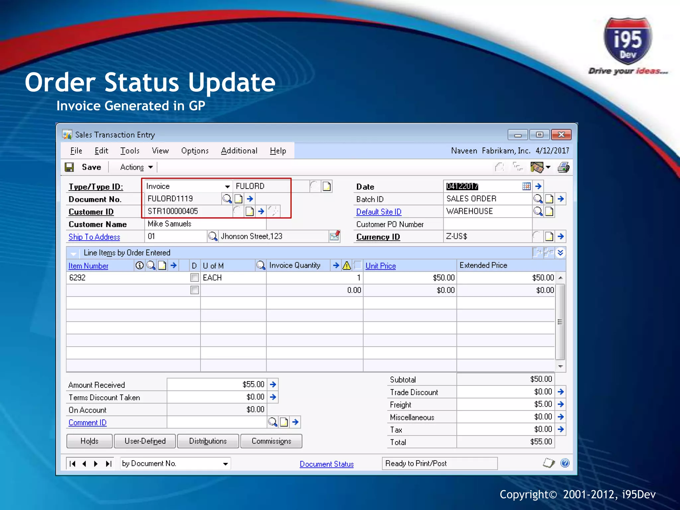This screenshot has width=680, height=510.
Task: Click the Default Site ID link
Action: 379,212
